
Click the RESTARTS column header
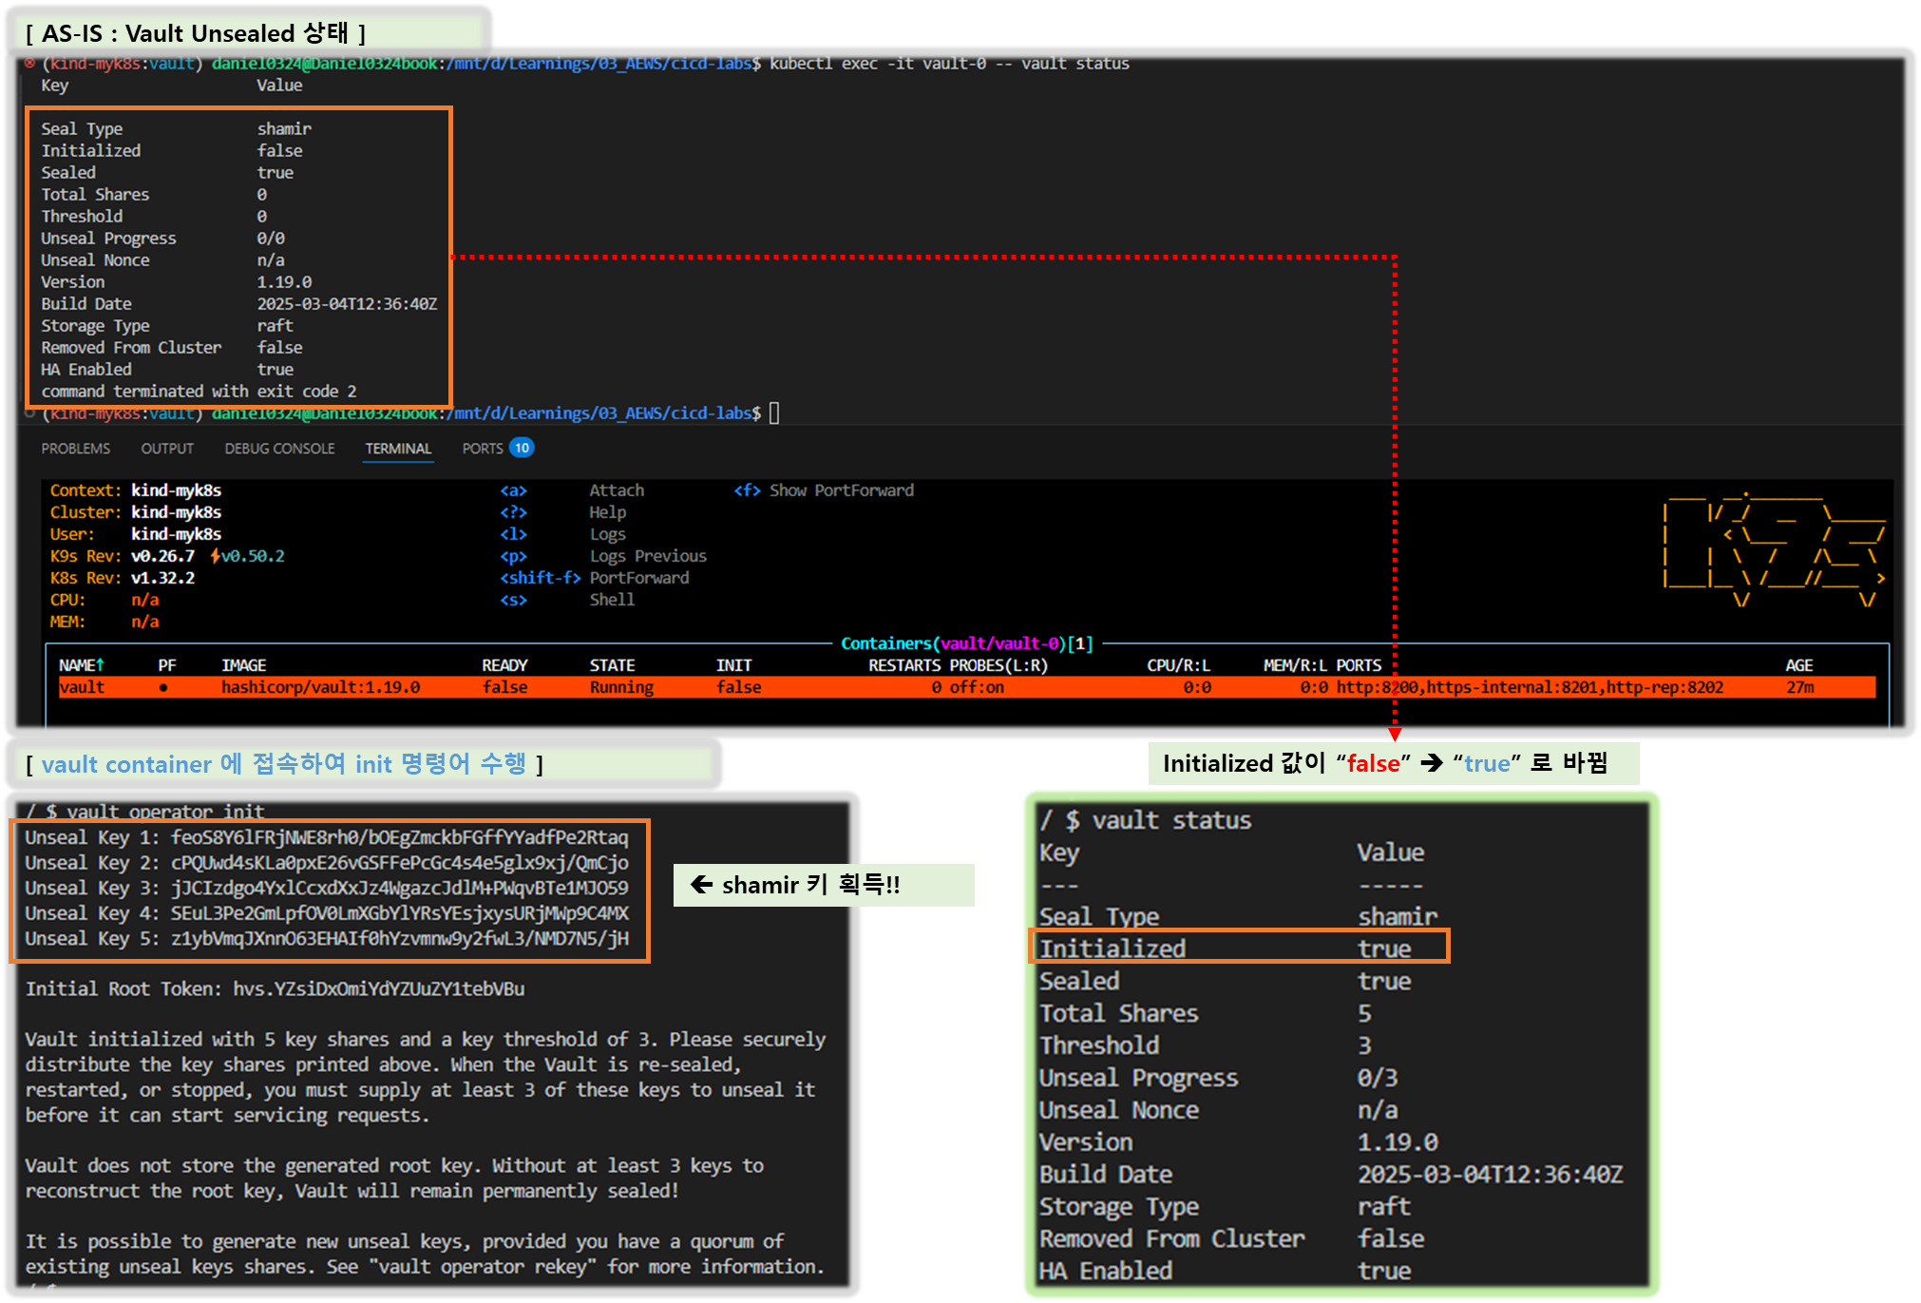click(x=903, y=665)
